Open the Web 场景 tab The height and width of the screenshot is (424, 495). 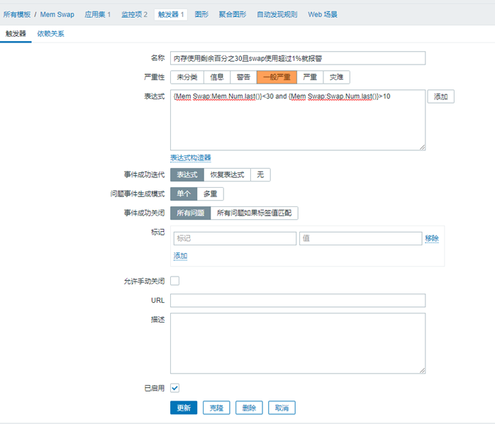323,14
